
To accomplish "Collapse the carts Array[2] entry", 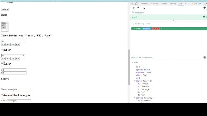I will tap(134, 98).
